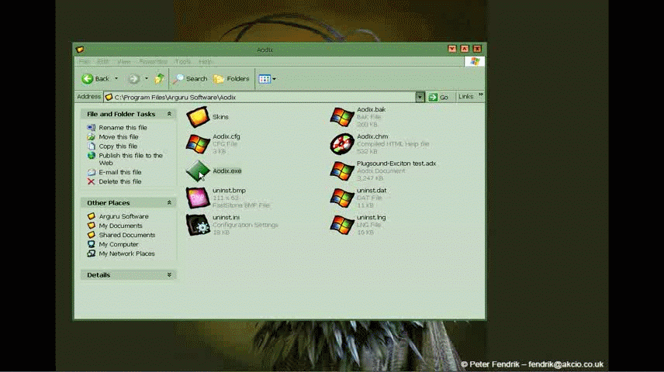This screenshot has width=664, height=372.
Task: Click the E-mail this file envelope icon
Action: (x=91, y=172)
